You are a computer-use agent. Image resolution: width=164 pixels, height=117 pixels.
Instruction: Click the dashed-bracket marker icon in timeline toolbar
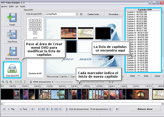(x=25, y=82)
